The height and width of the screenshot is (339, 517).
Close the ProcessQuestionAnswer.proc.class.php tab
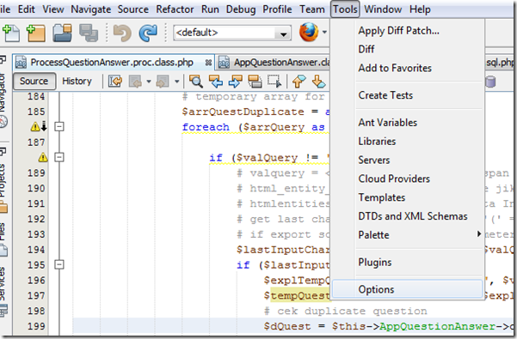[208, 63]
